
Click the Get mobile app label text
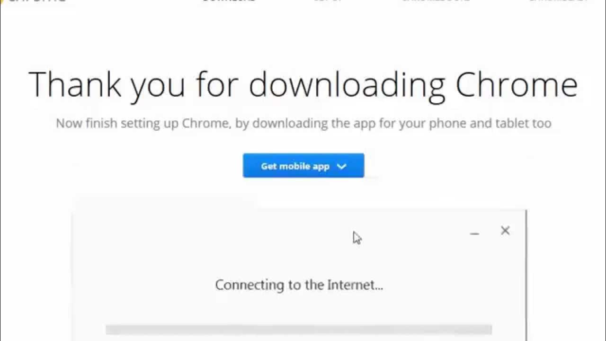pyautogui.click(x=294, y=166)
